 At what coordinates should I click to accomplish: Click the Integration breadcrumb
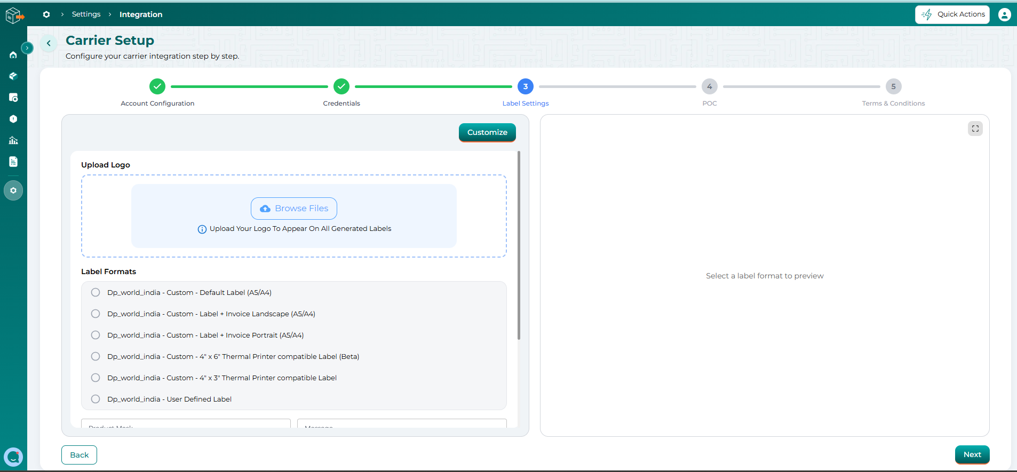pyautogui.click(x=141, y=14)
